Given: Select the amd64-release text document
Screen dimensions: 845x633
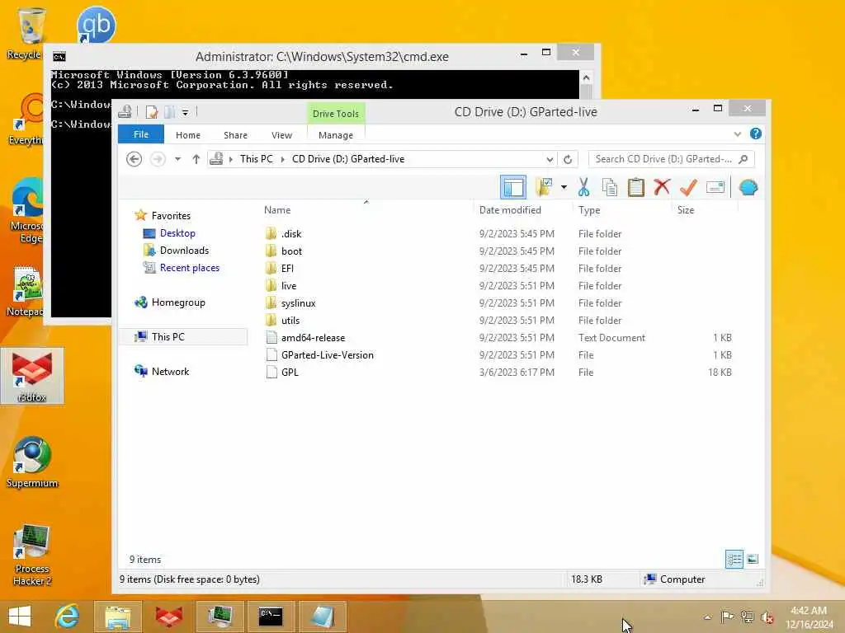Looking at the screenshot, I should coord(313,337).
